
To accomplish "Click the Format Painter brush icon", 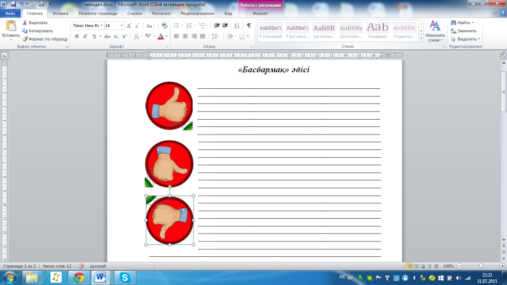I will pyautogui.click(x=25, y=39).
